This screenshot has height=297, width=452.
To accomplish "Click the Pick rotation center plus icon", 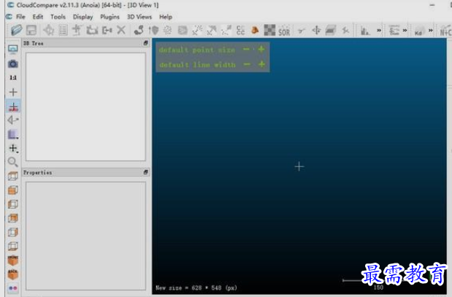I will (x=13, y=92).
